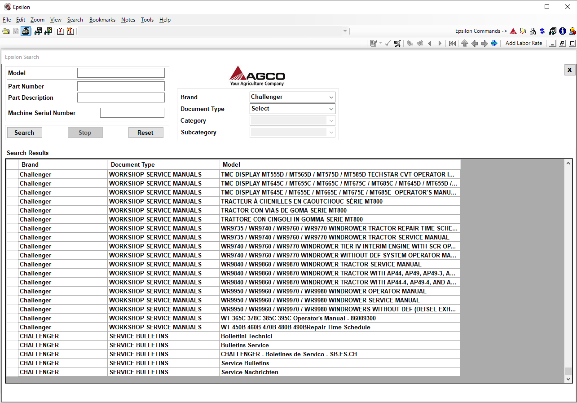The height and width of the screenshot is (403, 577).
Task: Click the greyed document tree toolbar icon
Action: point(16,31)
